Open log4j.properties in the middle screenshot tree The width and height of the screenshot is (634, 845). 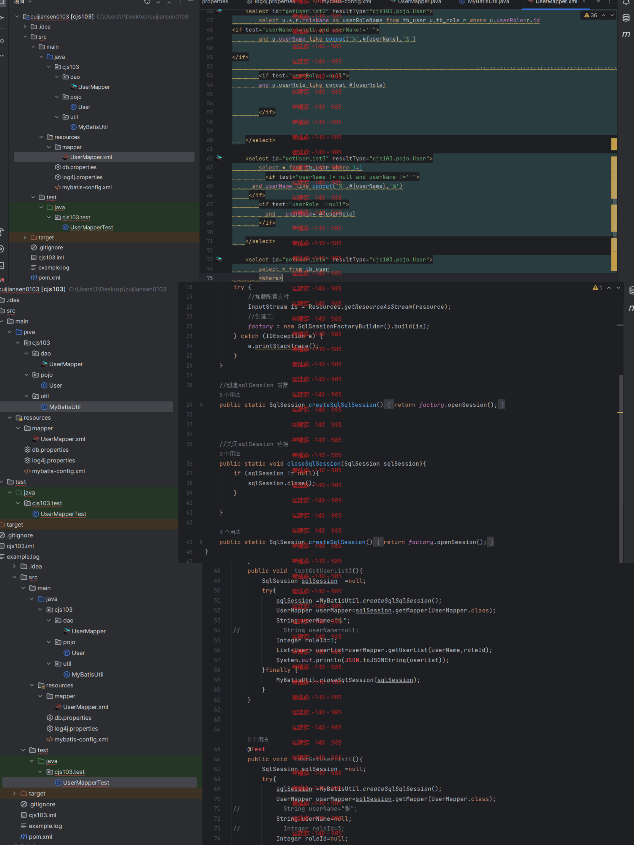[x=50, y=460]
